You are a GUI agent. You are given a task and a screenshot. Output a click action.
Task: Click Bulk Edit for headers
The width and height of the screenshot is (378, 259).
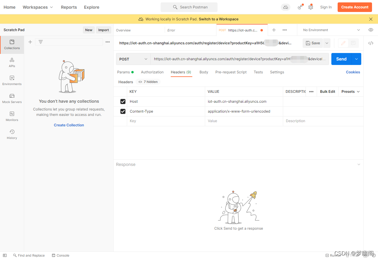327,92
